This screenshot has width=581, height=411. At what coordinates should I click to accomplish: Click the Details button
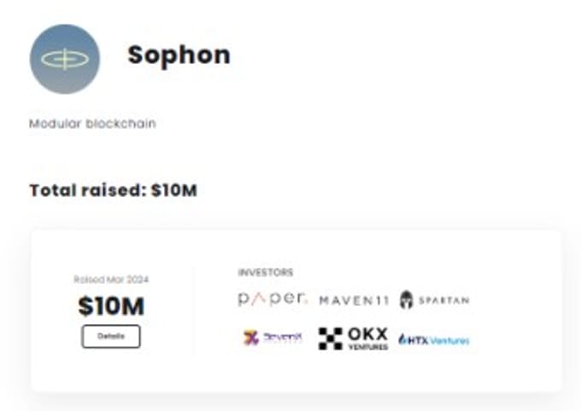(x=111, y=336)
